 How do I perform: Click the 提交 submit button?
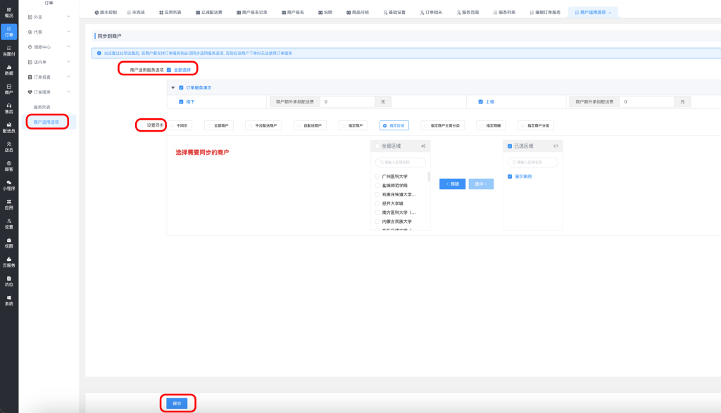[177, 403]
